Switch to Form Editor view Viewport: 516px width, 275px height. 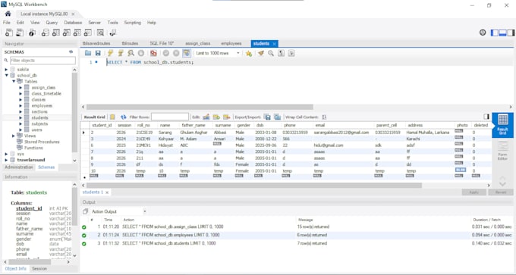click(502, 151)
